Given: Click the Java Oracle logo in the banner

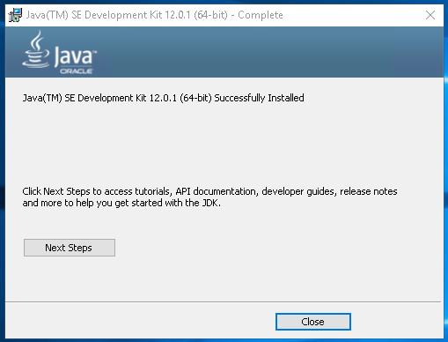Looking at the screenshot, I should [x=60, y=53].
